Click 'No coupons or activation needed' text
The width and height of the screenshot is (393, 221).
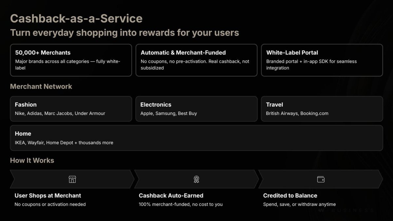click(50, 204)
